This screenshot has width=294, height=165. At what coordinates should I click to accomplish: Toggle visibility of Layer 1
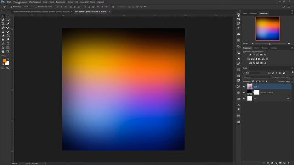tap(244, 87)
